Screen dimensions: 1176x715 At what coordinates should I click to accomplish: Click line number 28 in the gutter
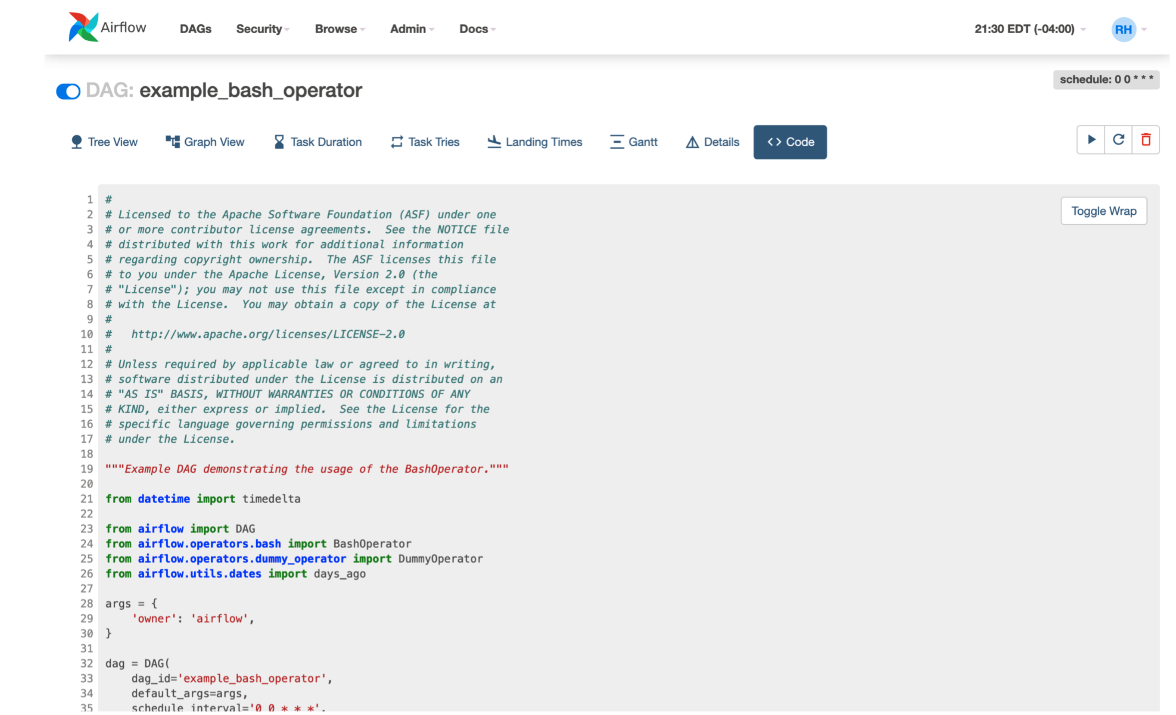pyautogui.click(x=86, y=603)
